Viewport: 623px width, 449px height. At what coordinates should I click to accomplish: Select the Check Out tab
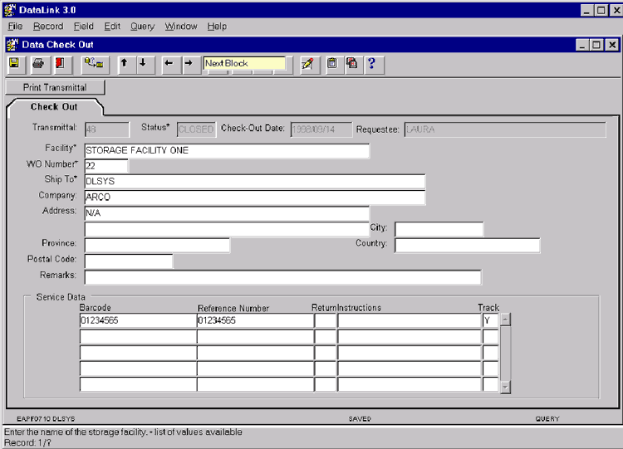coord(54,107)
